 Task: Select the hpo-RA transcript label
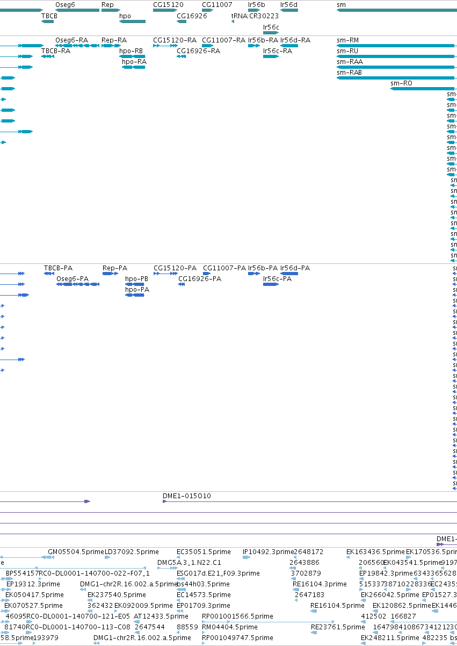(x=134, y=62)
